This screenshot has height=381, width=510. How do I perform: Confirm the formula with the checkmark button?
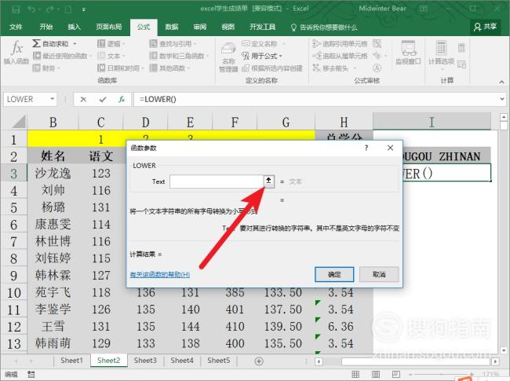103,99
